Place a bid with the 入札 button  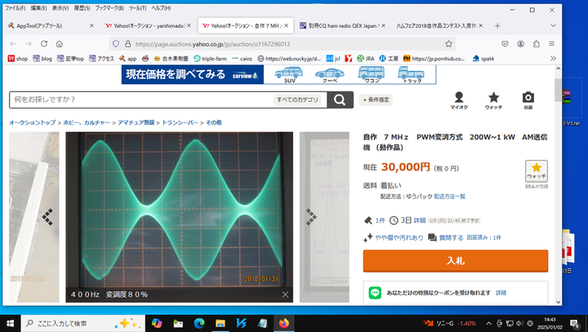[455, 261]
